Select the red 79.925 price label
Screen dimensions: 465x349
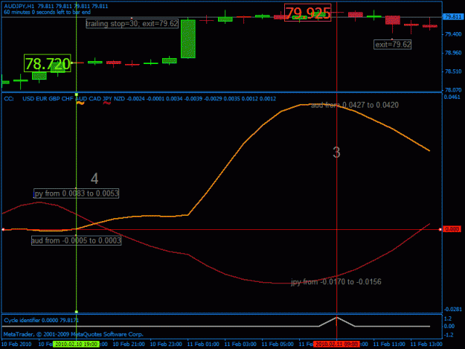(x=307, y=13)
